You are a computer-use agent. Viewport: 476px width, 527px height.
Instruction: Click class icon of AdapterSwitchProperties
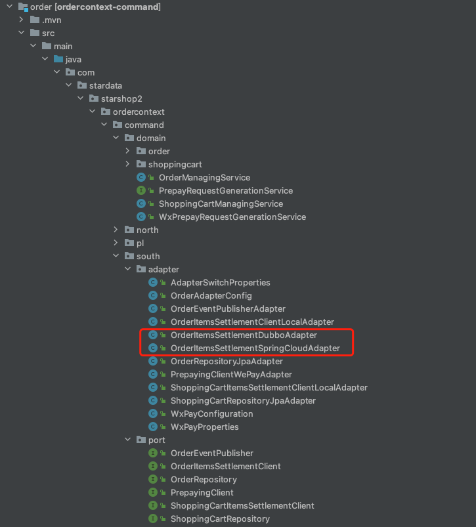[x=153, y=282]
